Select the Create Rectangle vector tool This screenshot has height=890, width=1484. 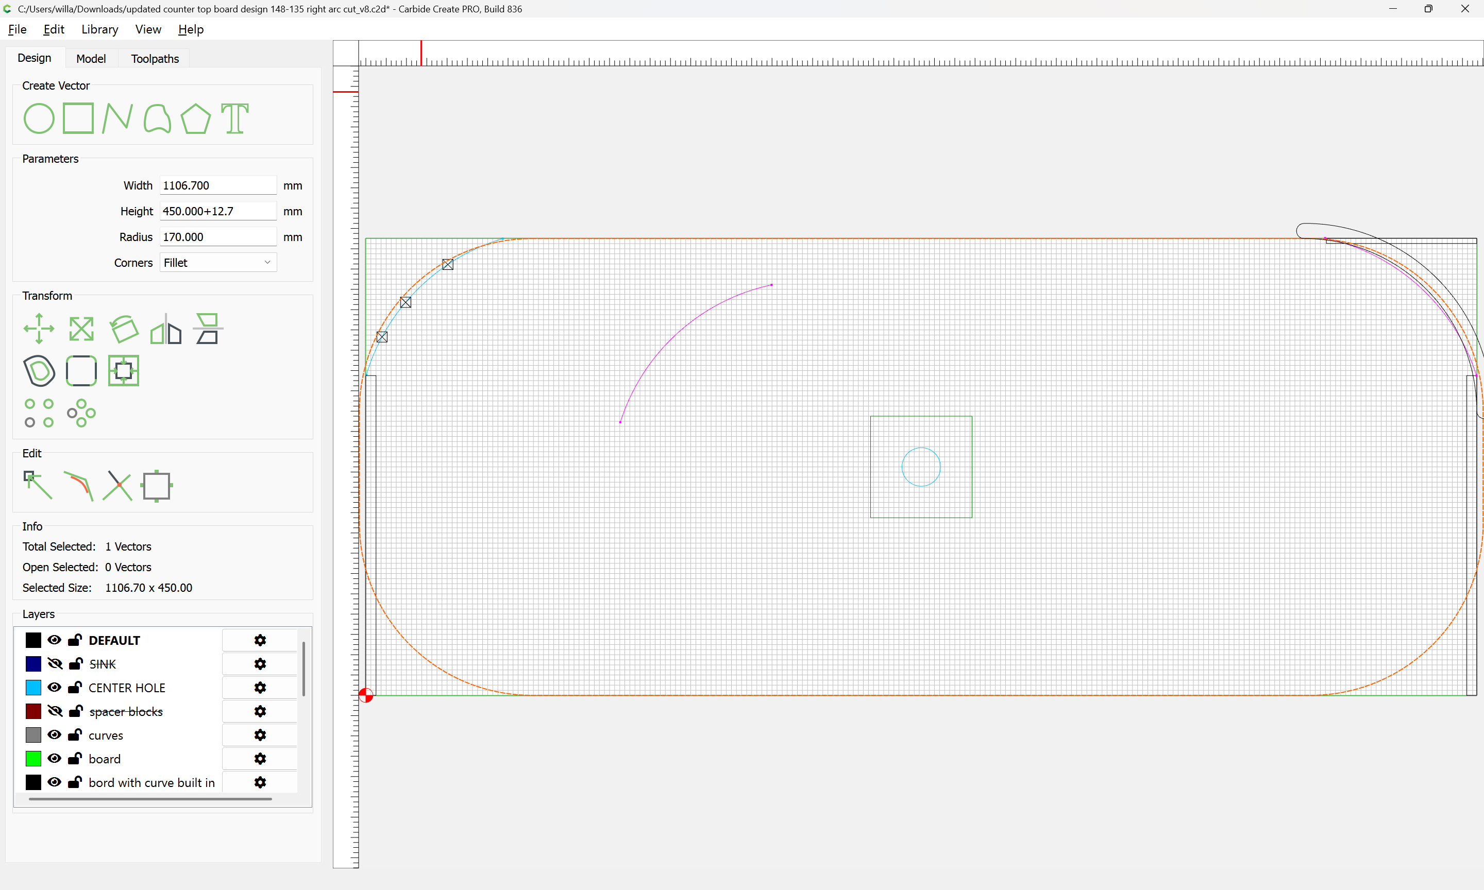(x=78, y=118)
